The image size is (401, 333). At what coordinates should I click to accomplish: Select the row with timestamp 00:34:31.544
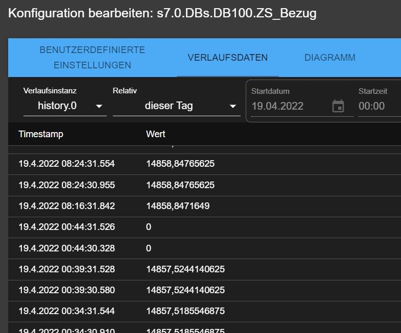coord(205,312)
